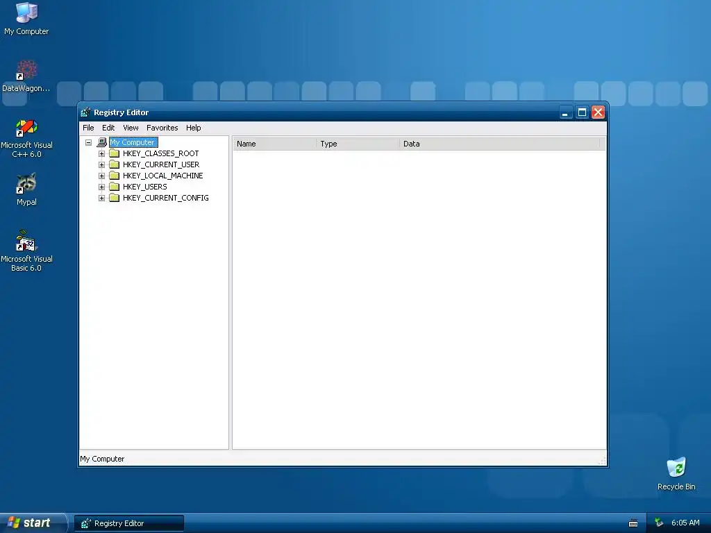Image resolution: width=711 pixels, height=533 pixels.
Task: Minimize the Registry Editor window
Action: (x=565, y=112)
